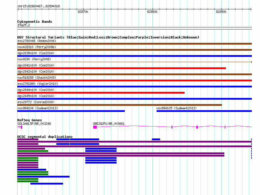The image size is (260, 195).
Task: Click the UBE2Q2P1 exon below nsv984105 label
Action: (172, 127)
